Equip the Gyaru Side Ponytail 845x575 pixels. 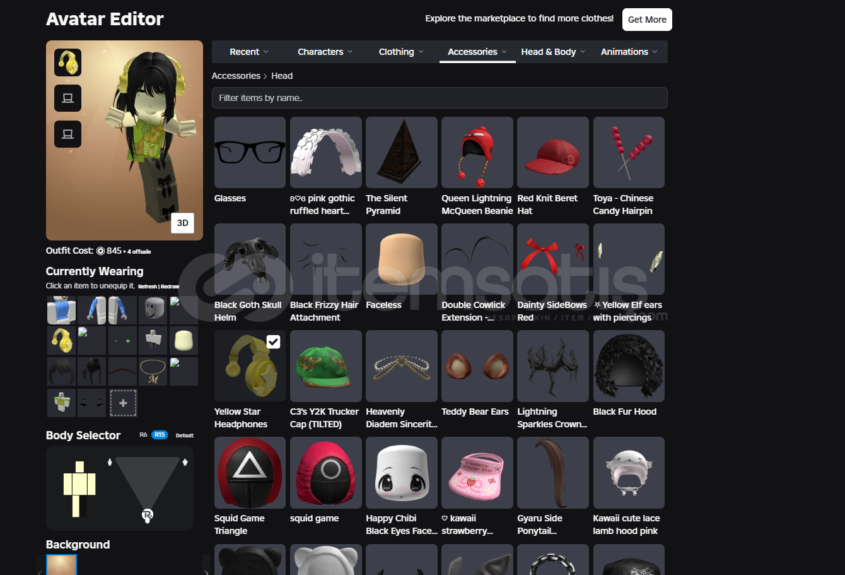point(553,472)
